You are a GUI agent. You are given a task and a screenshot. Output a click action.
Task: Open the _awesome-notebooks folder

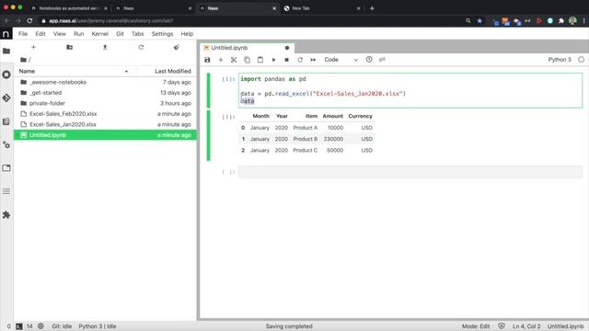tap(105, 82)
